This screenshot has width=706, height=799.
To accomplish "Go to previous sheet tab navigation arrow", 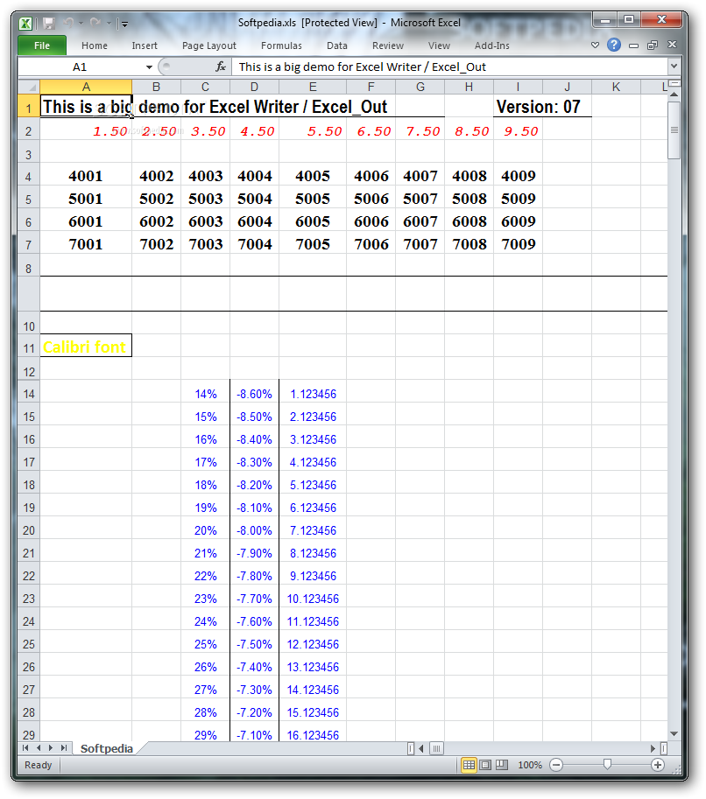I will tap(39, 747).
